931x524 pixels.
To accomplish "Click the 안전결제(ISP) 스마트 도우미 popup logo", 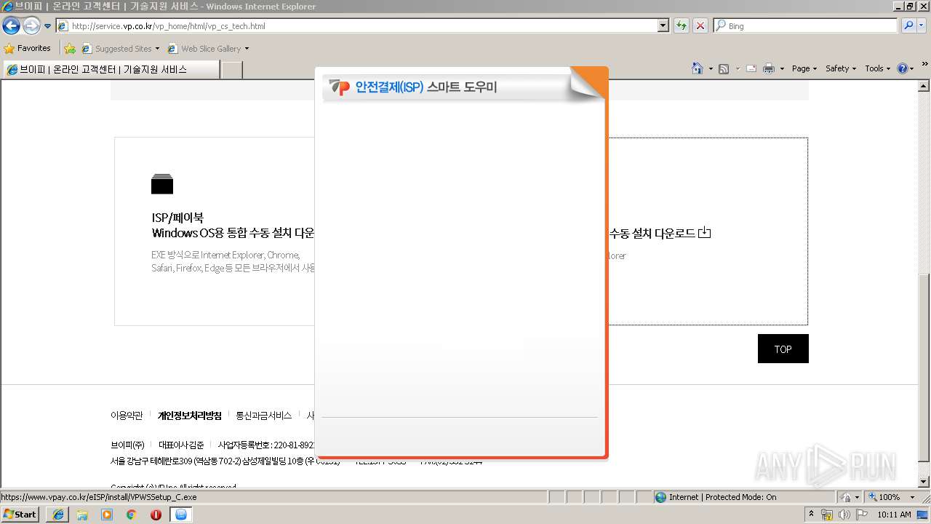I will tap(339, 87).
